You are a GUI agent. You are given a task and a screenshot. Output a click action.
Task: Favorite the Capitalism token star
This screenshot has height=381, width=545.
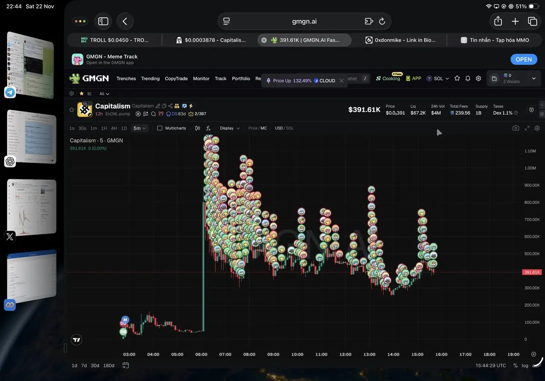click(72, 110)
